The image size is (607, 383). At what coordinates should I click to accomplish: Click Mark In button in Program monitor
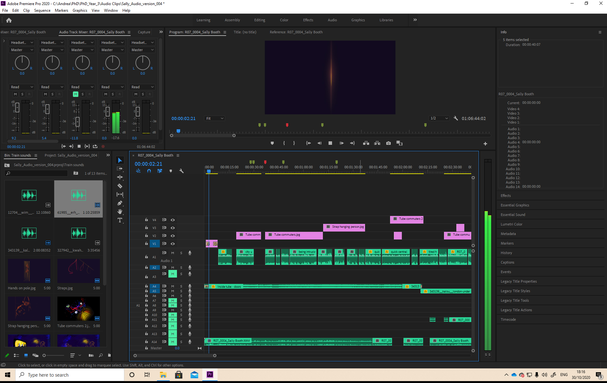pyautogui.click(x=284, y=143)
